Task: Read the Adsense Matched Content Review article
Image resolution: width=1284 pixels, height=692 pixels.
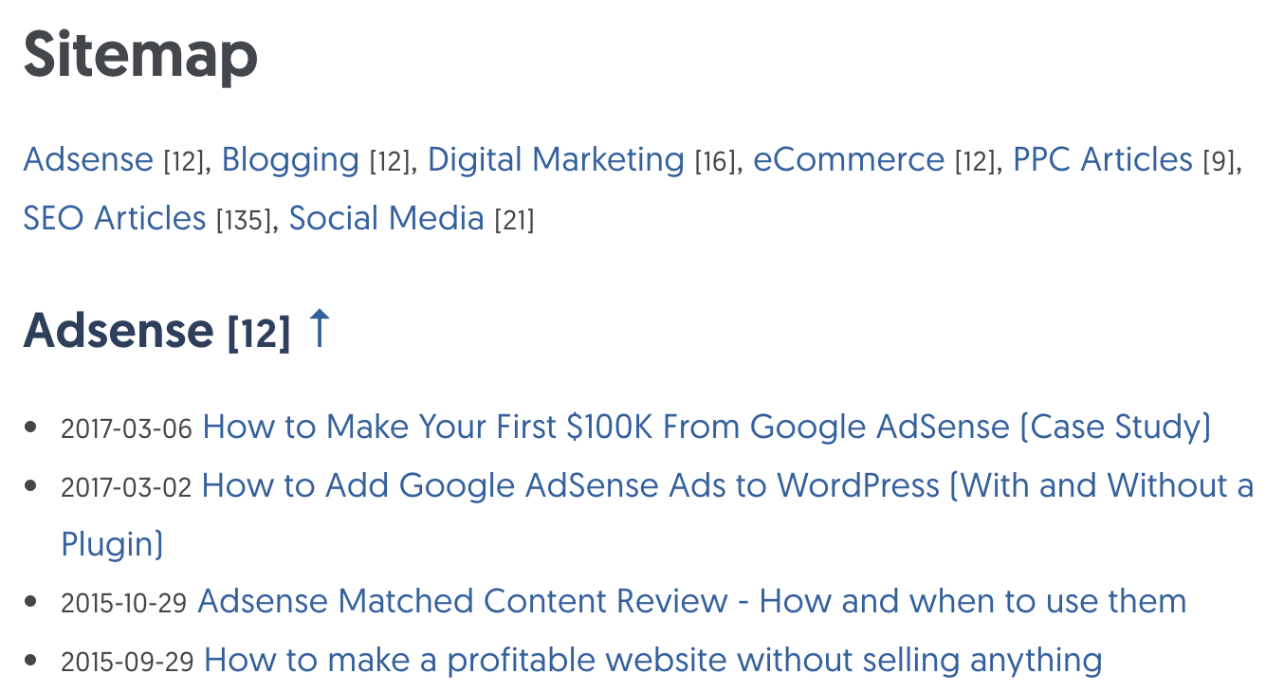Action: tap(691, 601)
